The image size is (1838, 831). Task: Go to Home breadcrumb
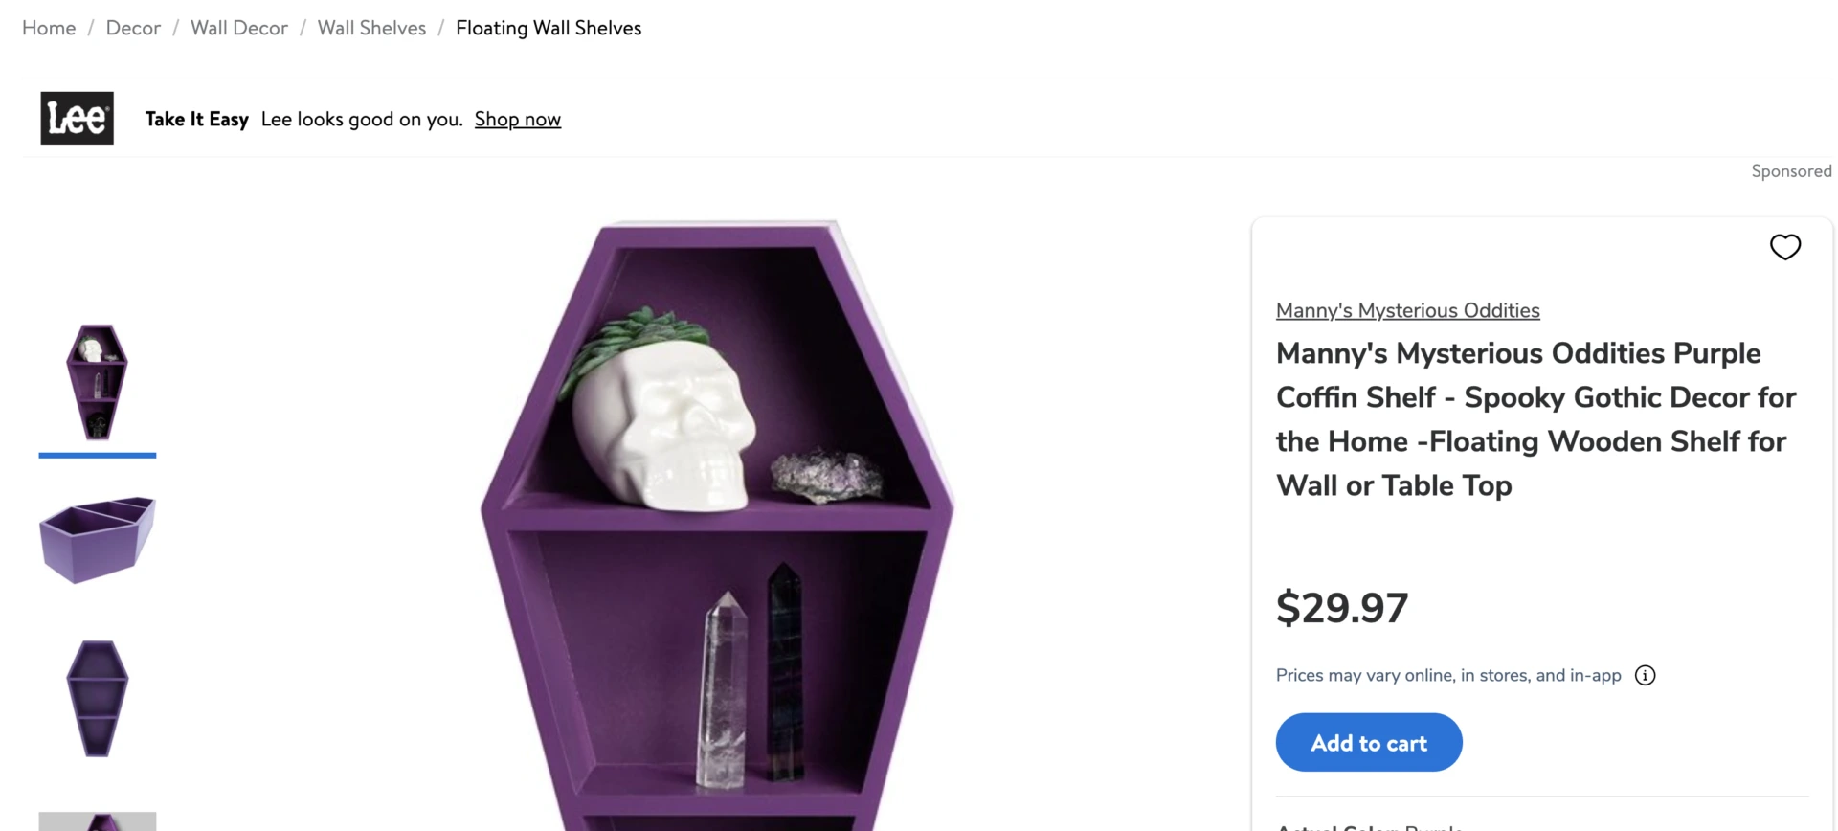pos(49,28)
